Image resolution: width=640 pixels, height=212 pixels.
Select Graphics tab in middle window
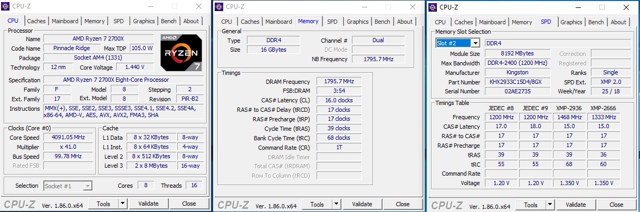tap(358, 22)
